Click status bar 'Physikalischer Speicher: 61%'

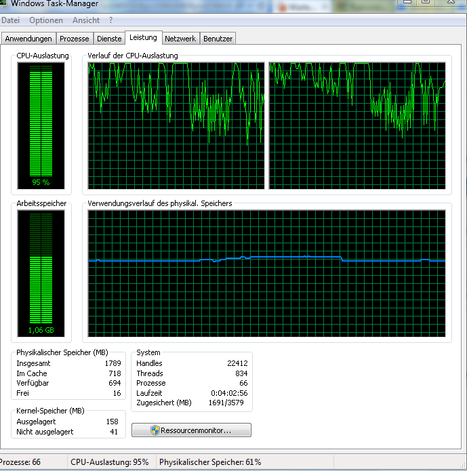(x=210, y=462)
